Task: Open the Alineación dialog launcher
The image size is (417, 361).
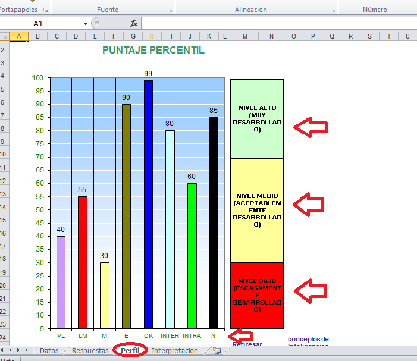Action: pyautogui.click(x=333, y=10)
